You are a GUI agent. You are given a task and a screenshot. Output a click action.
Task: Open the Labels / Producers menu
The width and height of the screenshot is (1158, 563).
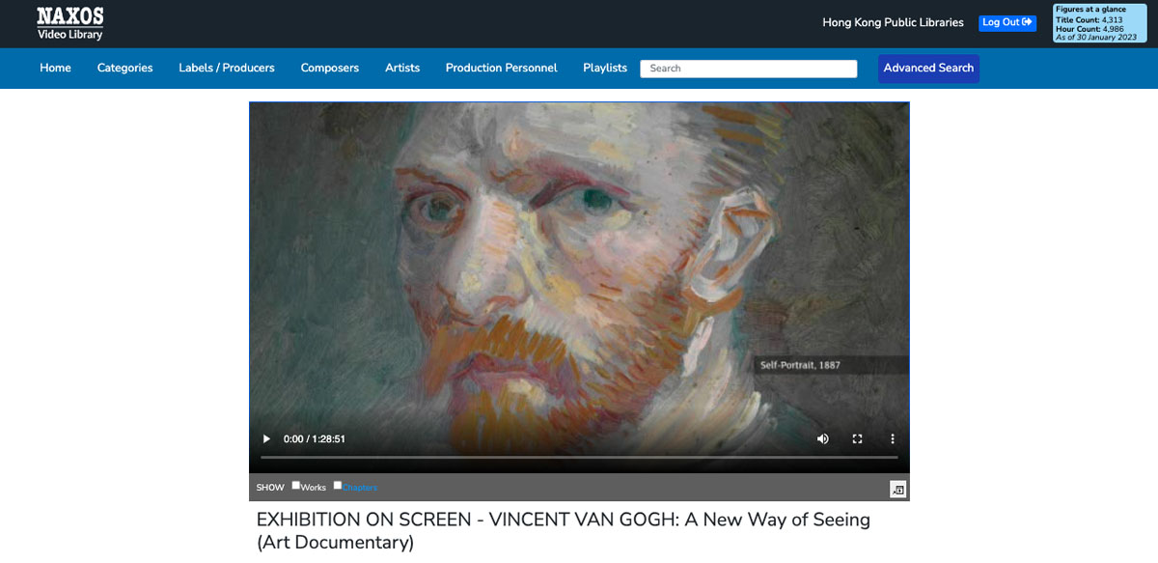click(227, 68)
